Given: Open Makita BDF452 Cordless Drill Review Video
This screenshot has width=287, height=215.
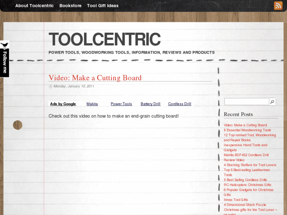Looking at the screenshot, I should (x=246, y=157).
